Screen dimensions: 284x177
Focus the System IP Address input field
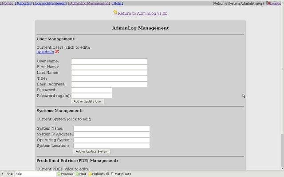point(111,134)
